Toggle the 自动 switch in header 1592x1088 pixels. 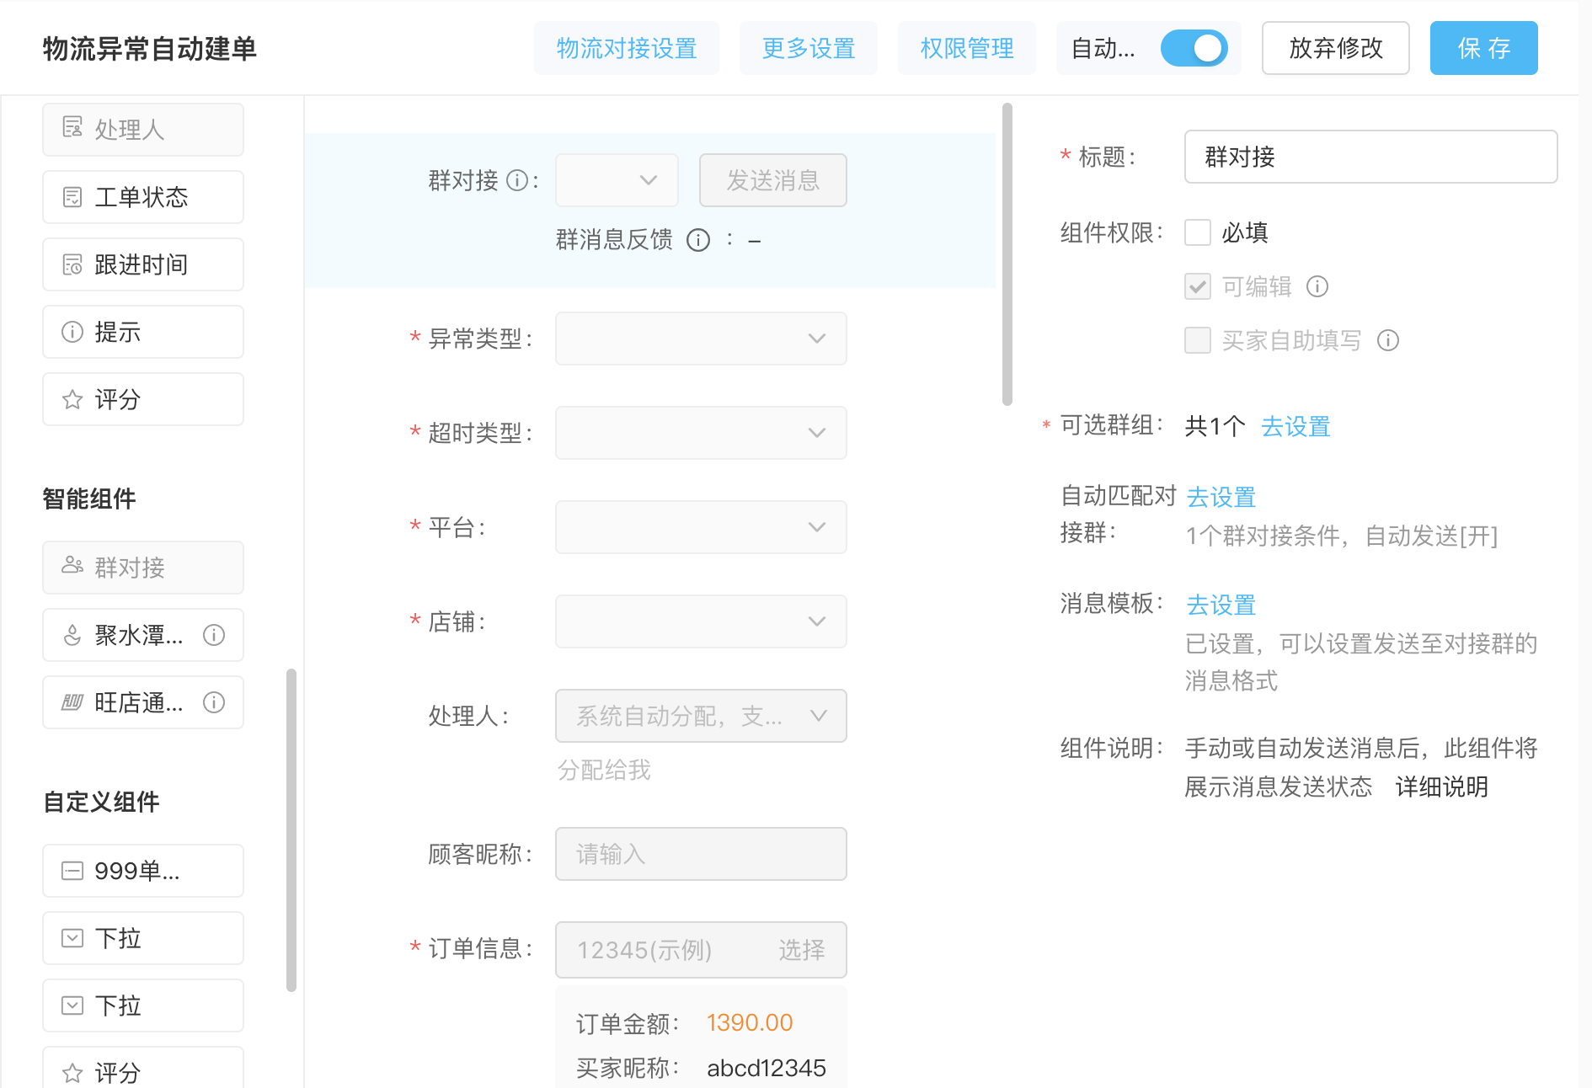(x=1194, y=48)
